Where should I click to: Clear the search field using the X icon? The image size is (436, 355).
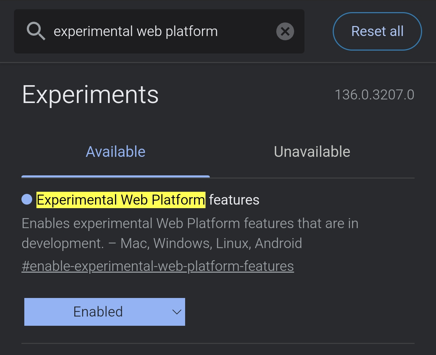click(x=285, y=31)
